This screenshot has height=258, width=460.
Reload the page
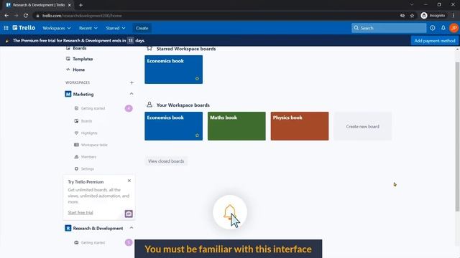pyautogui.click(x=26, y=16)
